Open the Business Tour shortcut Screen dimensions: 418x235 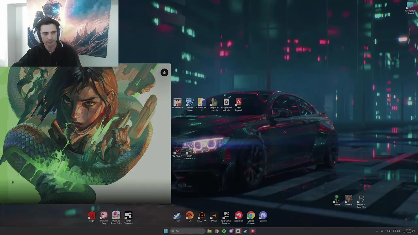116,218
